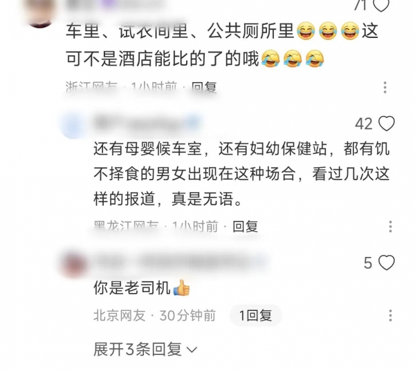This screenshot has height=373, width=415.
Task: Select the comment text starting 还有母婴候车室
Action: (241, 173)
